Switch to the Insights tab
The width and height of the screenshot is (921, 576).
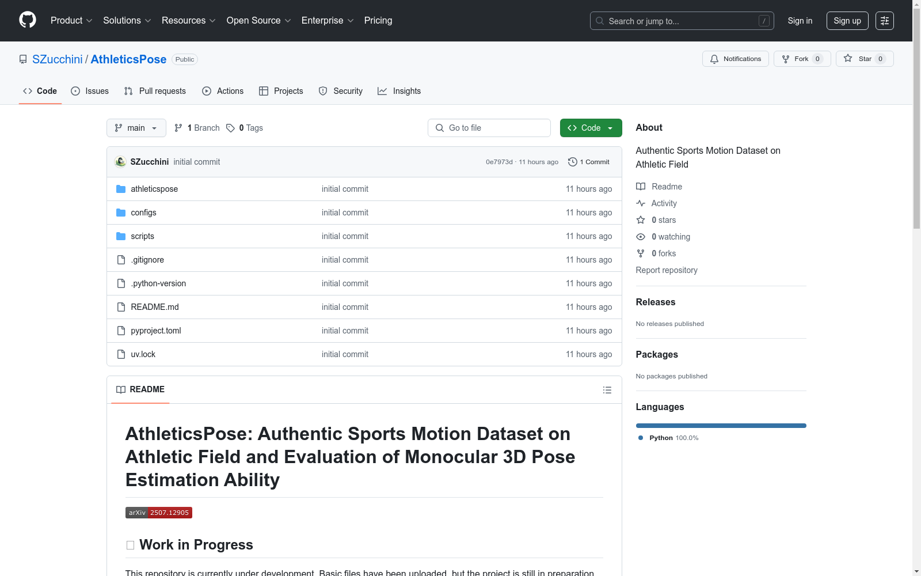pyautogui.click(x=399, y=91)
